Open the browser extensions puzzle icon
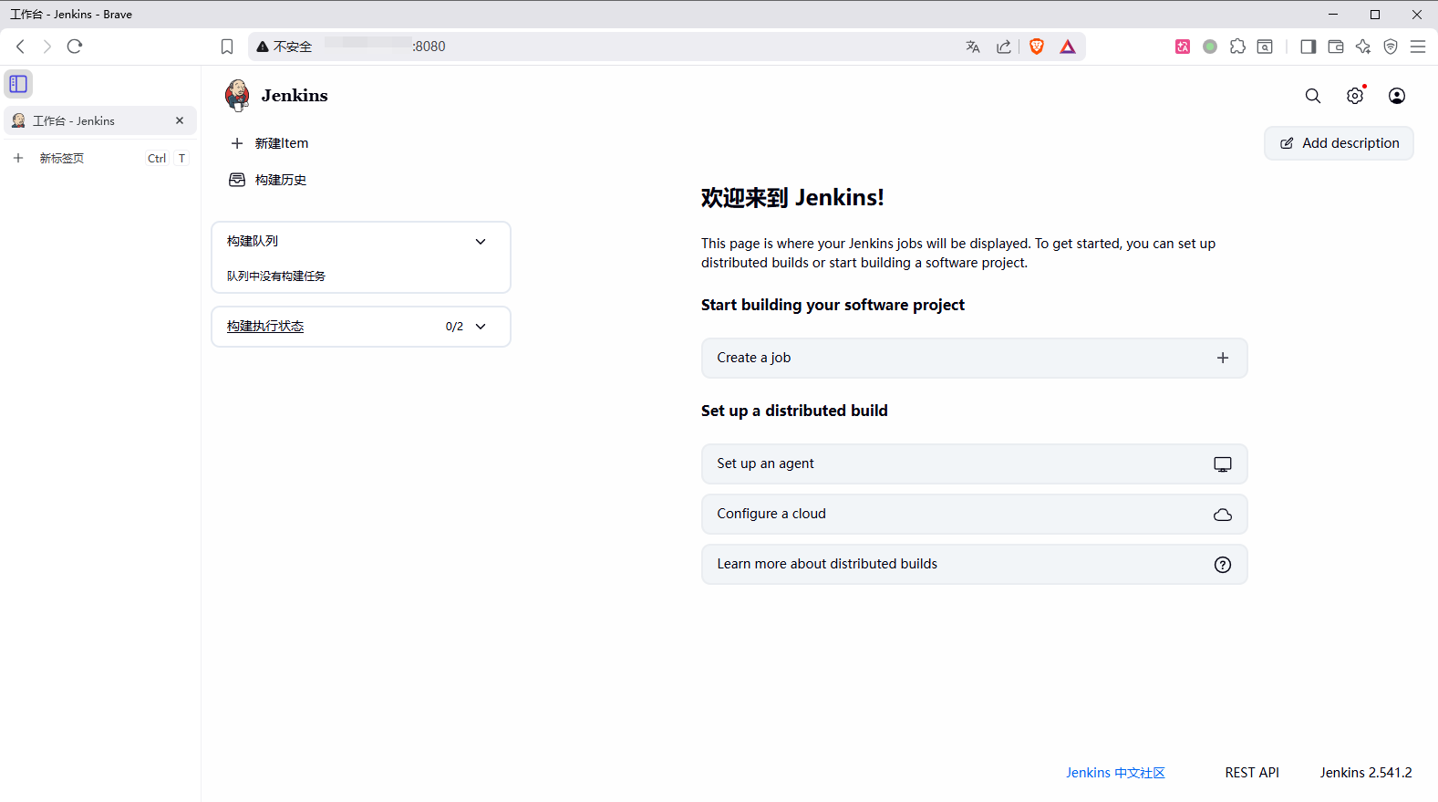 coord(1237,47)
